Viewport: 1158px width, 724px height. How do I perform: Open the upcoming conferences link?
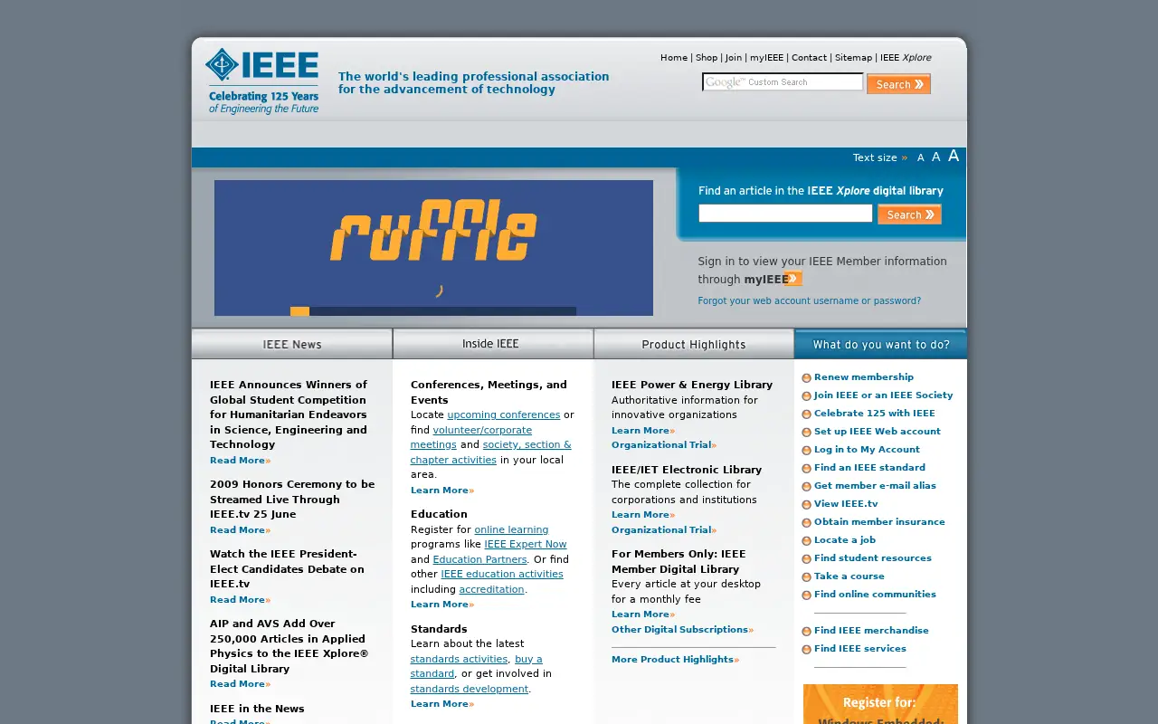(x=503, y=415)
